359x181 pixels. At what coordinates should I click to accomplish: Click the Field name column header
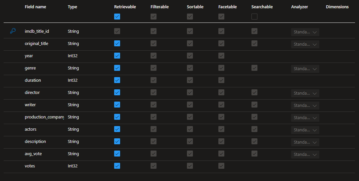(35, 7)
